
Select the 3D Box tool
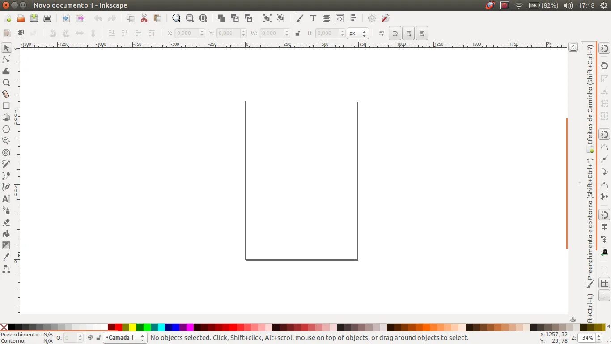(x=6, y=118)
